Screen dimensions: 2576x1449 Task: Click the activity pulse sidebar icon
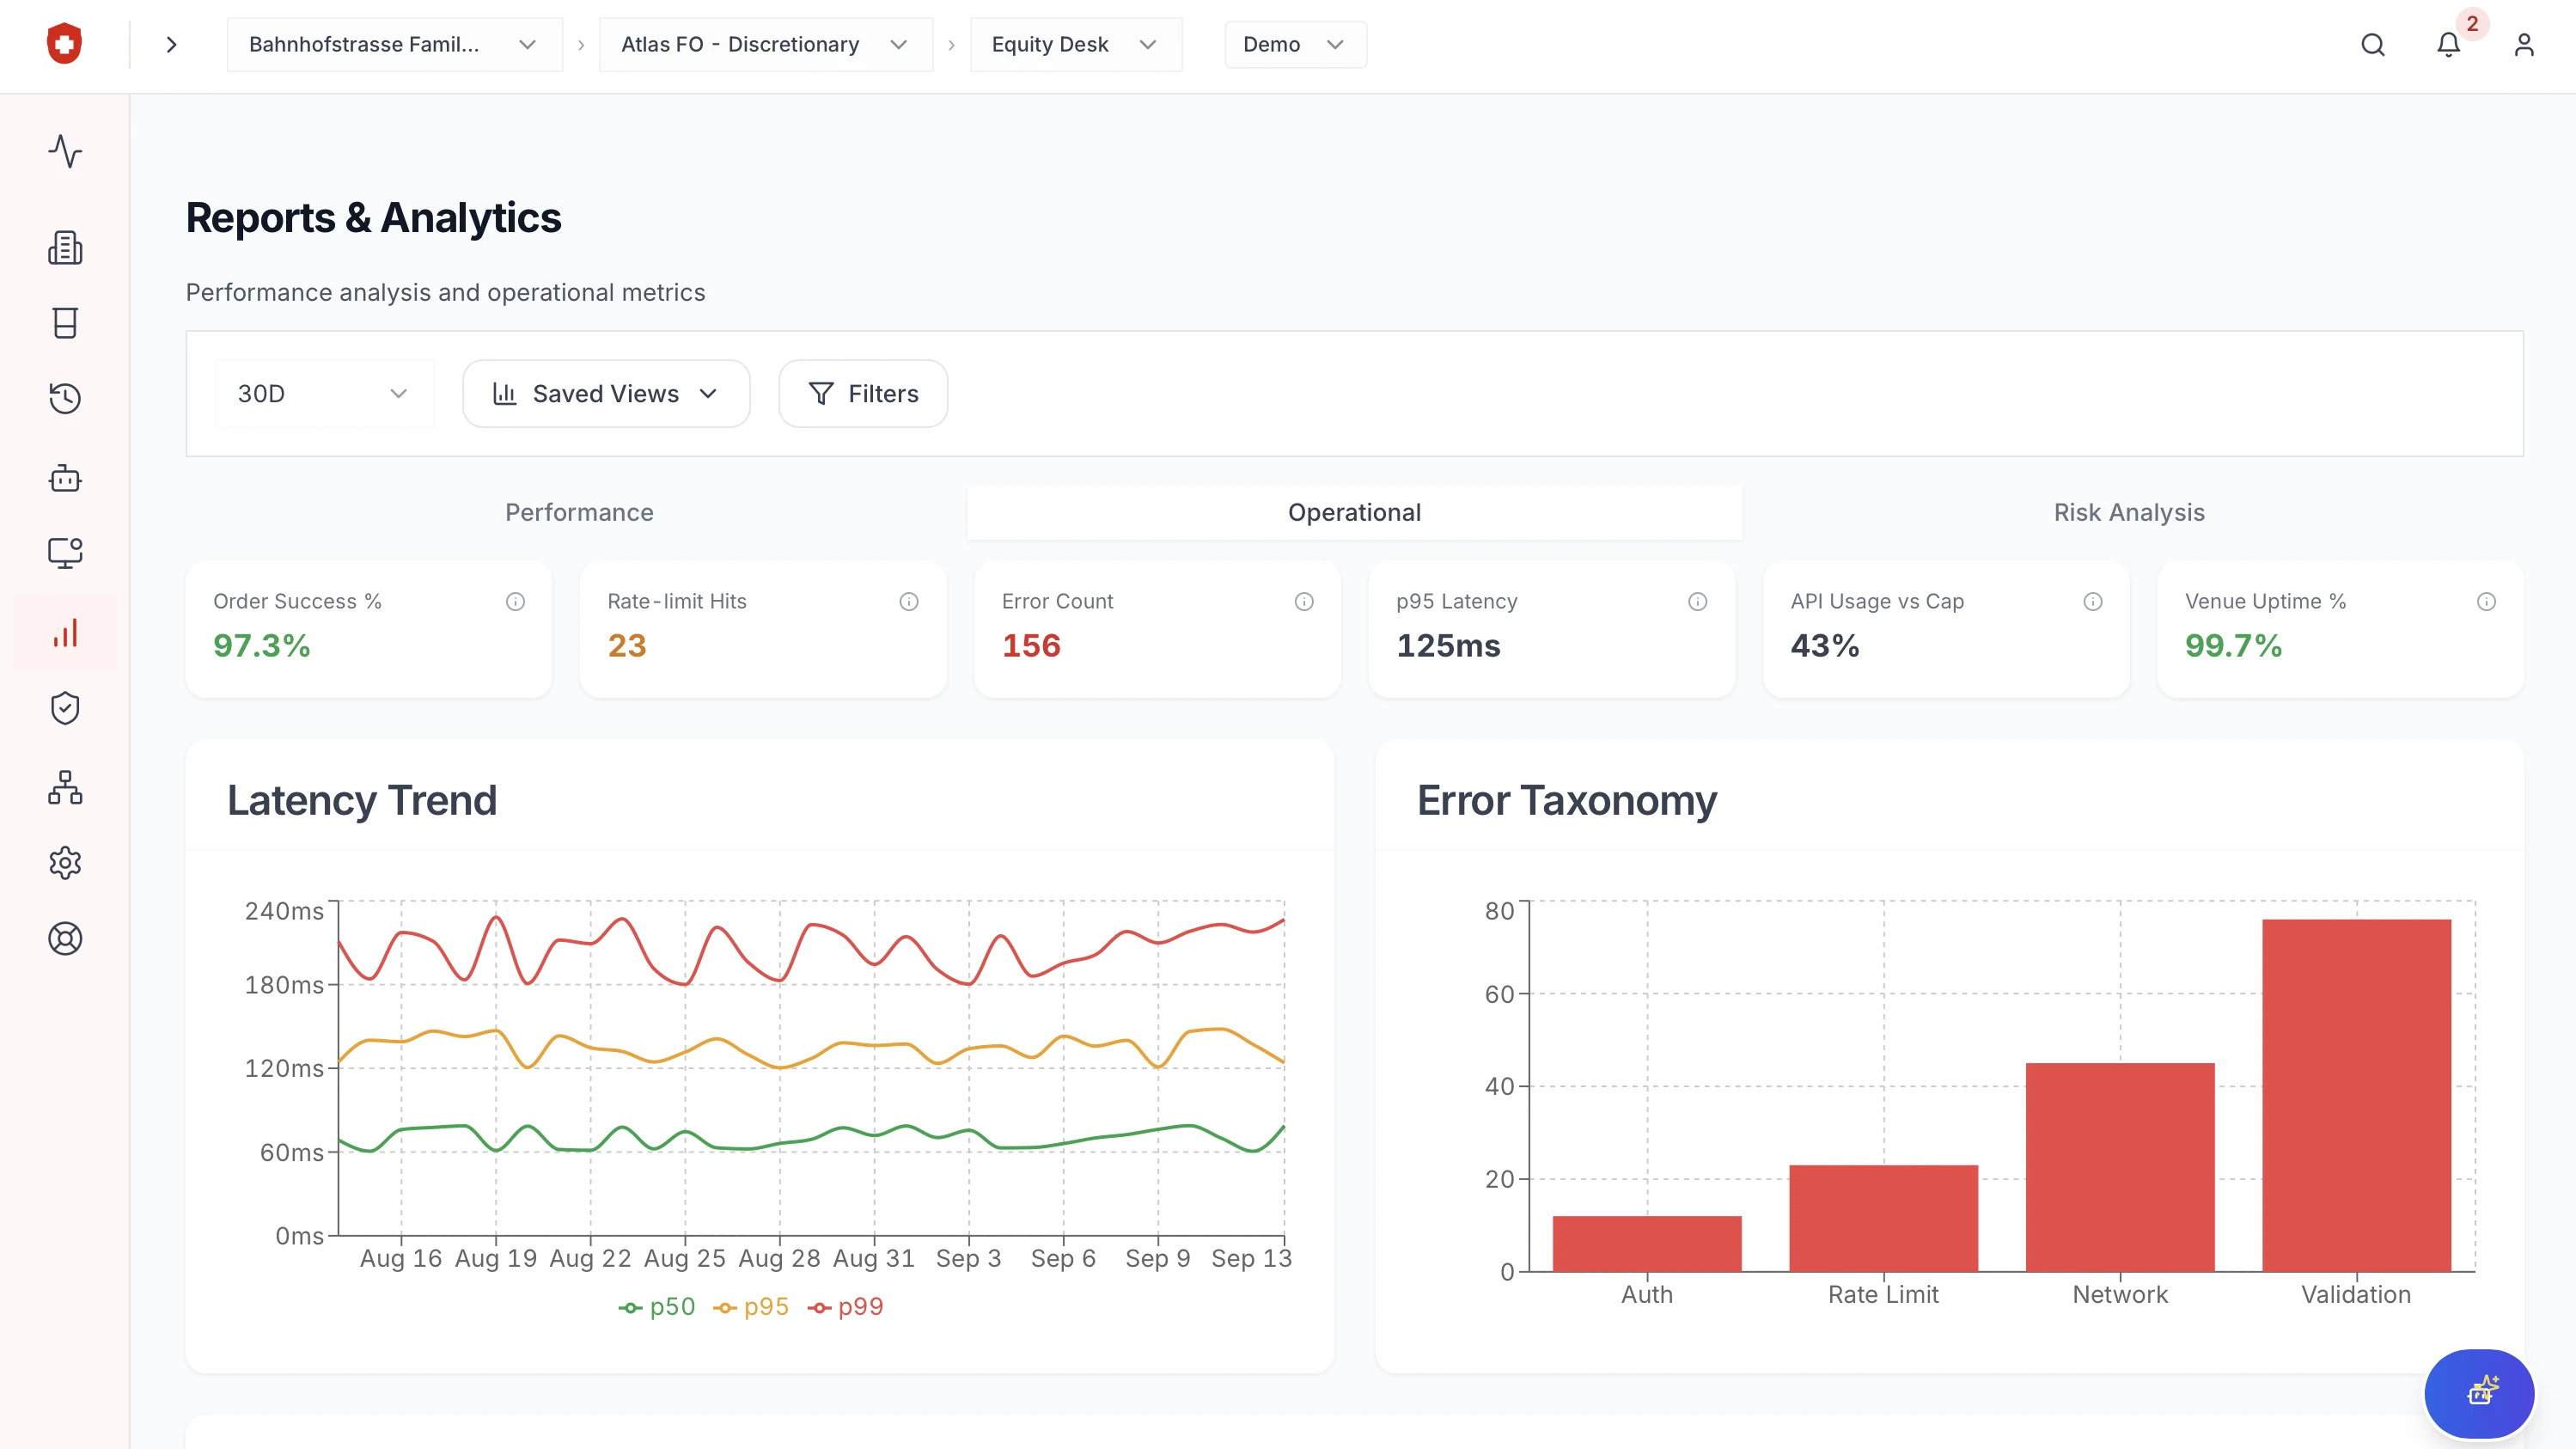coord(65,151)
